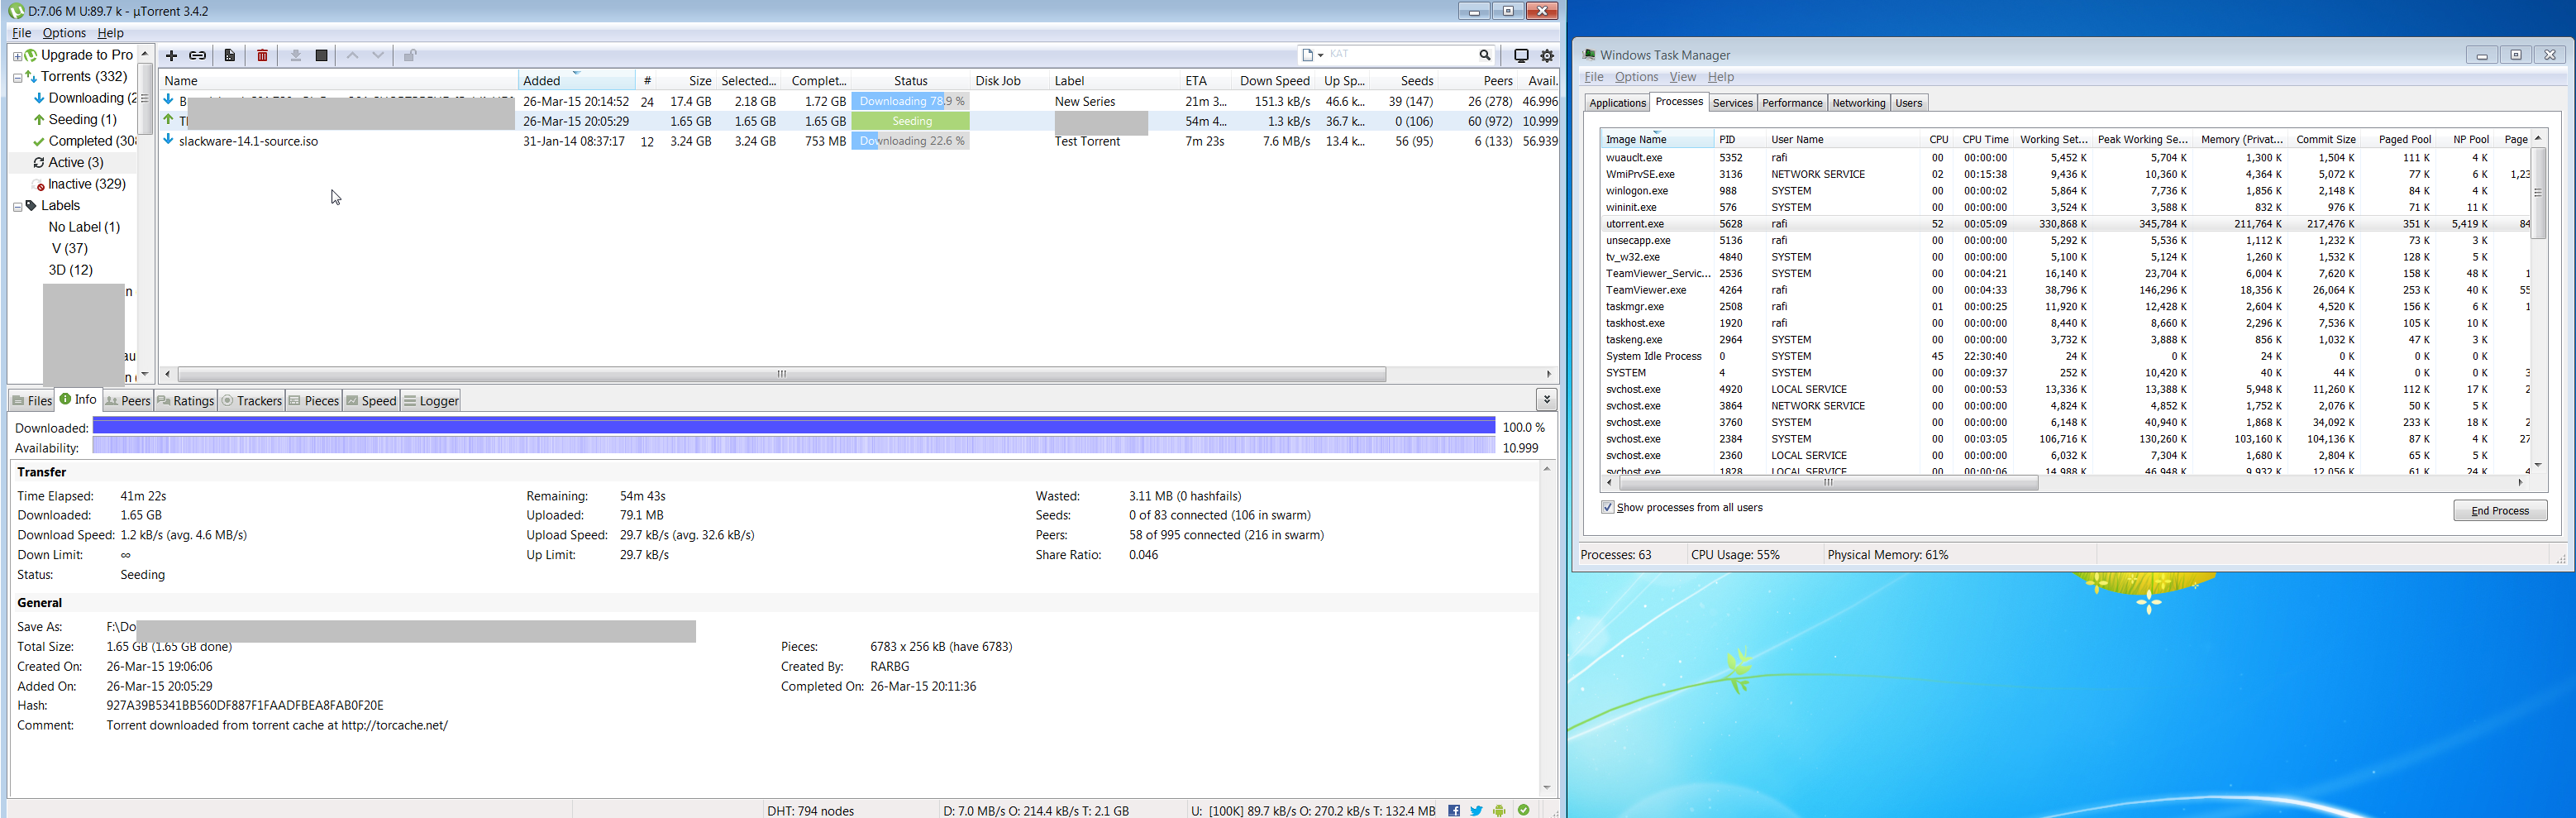Click the search magnifier icon in uTorrent
2576x818 pixels.
[1485, 55]
